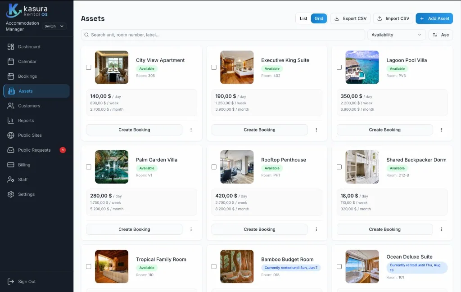Image resolution: width=461 pixels, height=292 pixels.
Task: Click the Customers people icon
Action: [11, 106]
